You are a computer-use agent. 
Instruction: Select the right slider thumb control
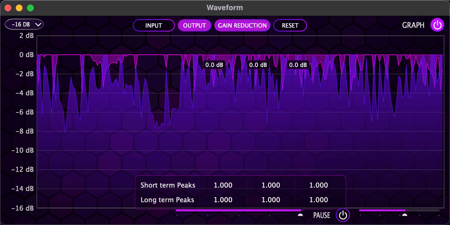(405, 215)
